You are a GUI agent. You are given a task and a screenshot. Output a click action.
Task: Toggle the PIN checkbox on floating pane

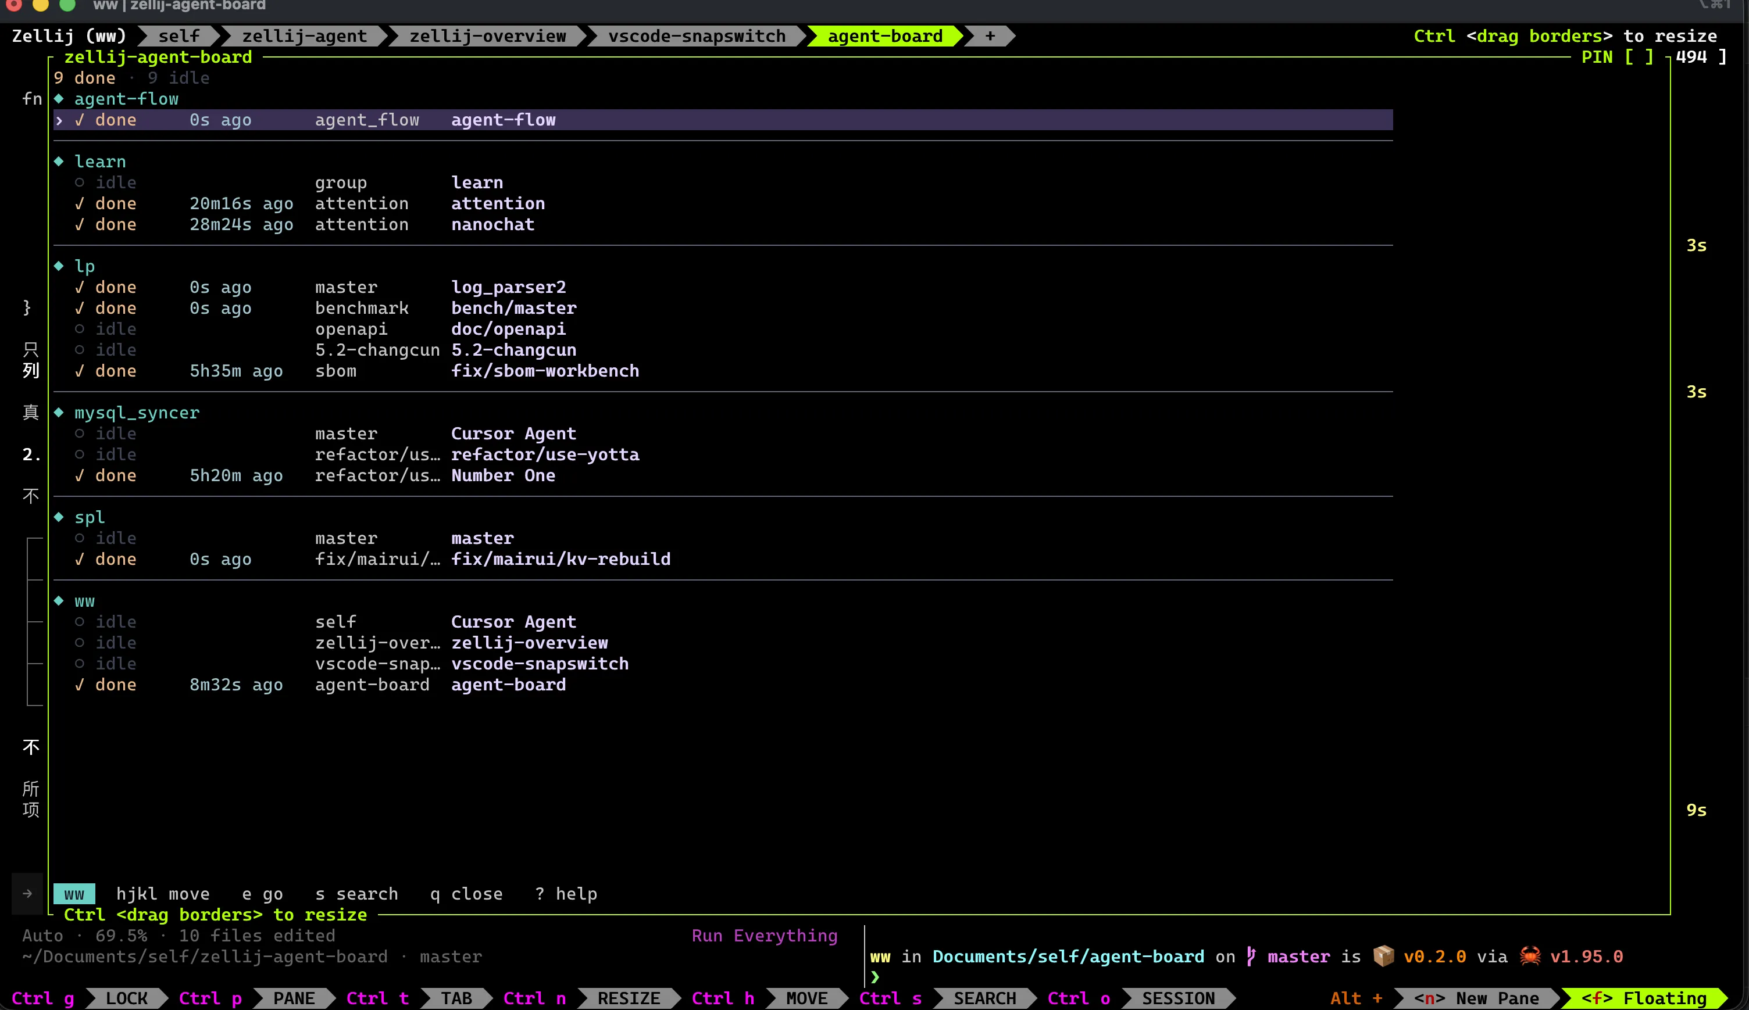(x=1638, y=57)
